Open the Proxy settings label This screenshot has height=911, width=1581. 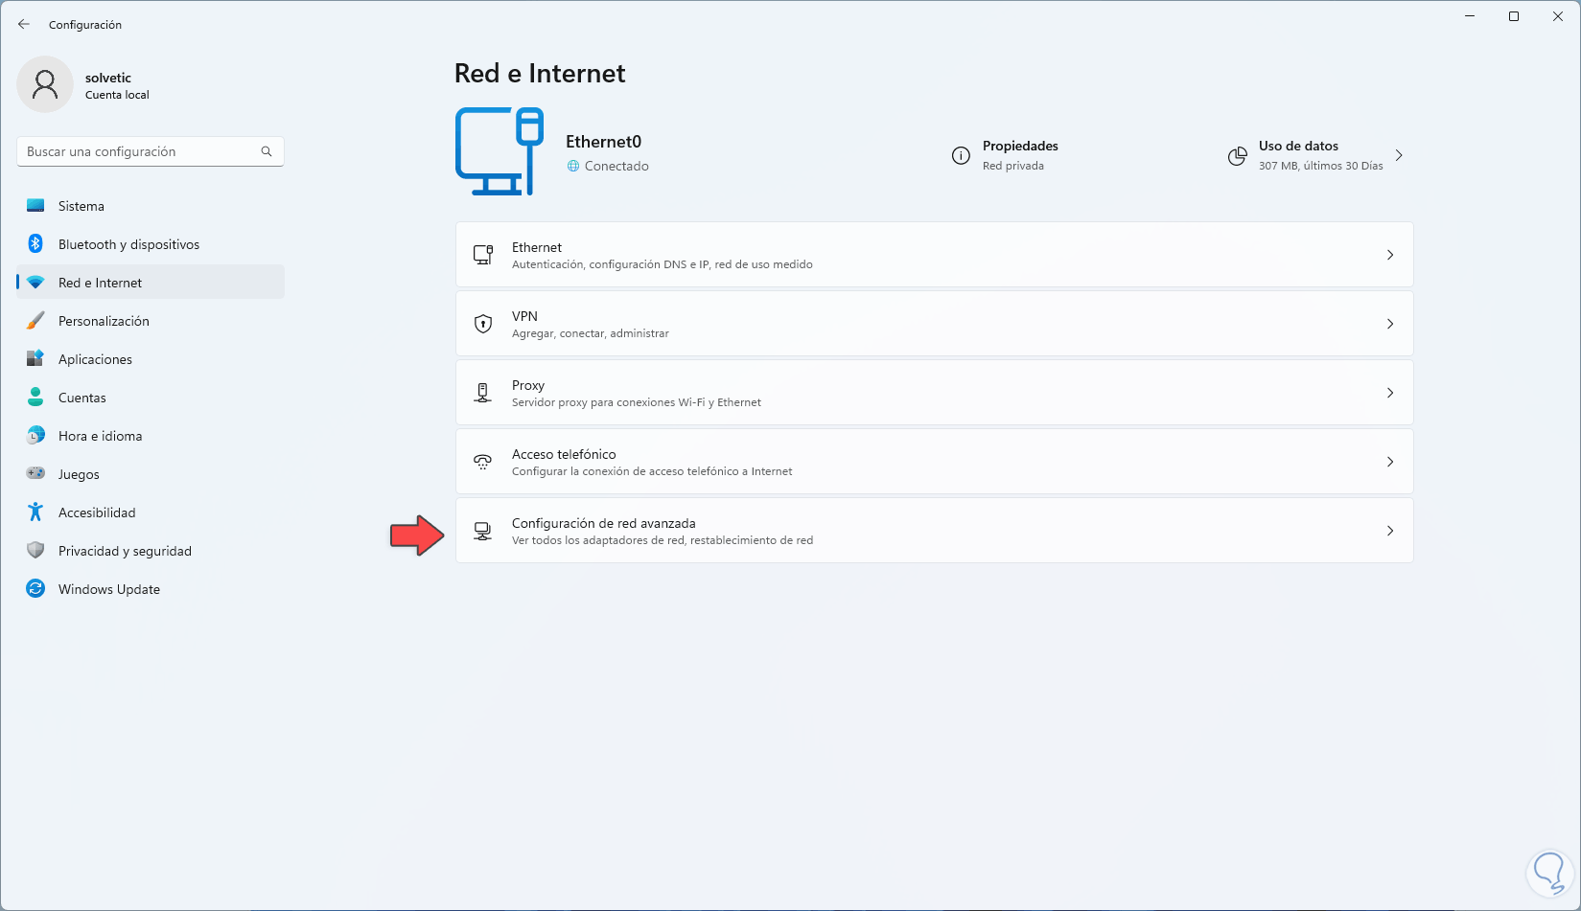(x=528, y=385)
